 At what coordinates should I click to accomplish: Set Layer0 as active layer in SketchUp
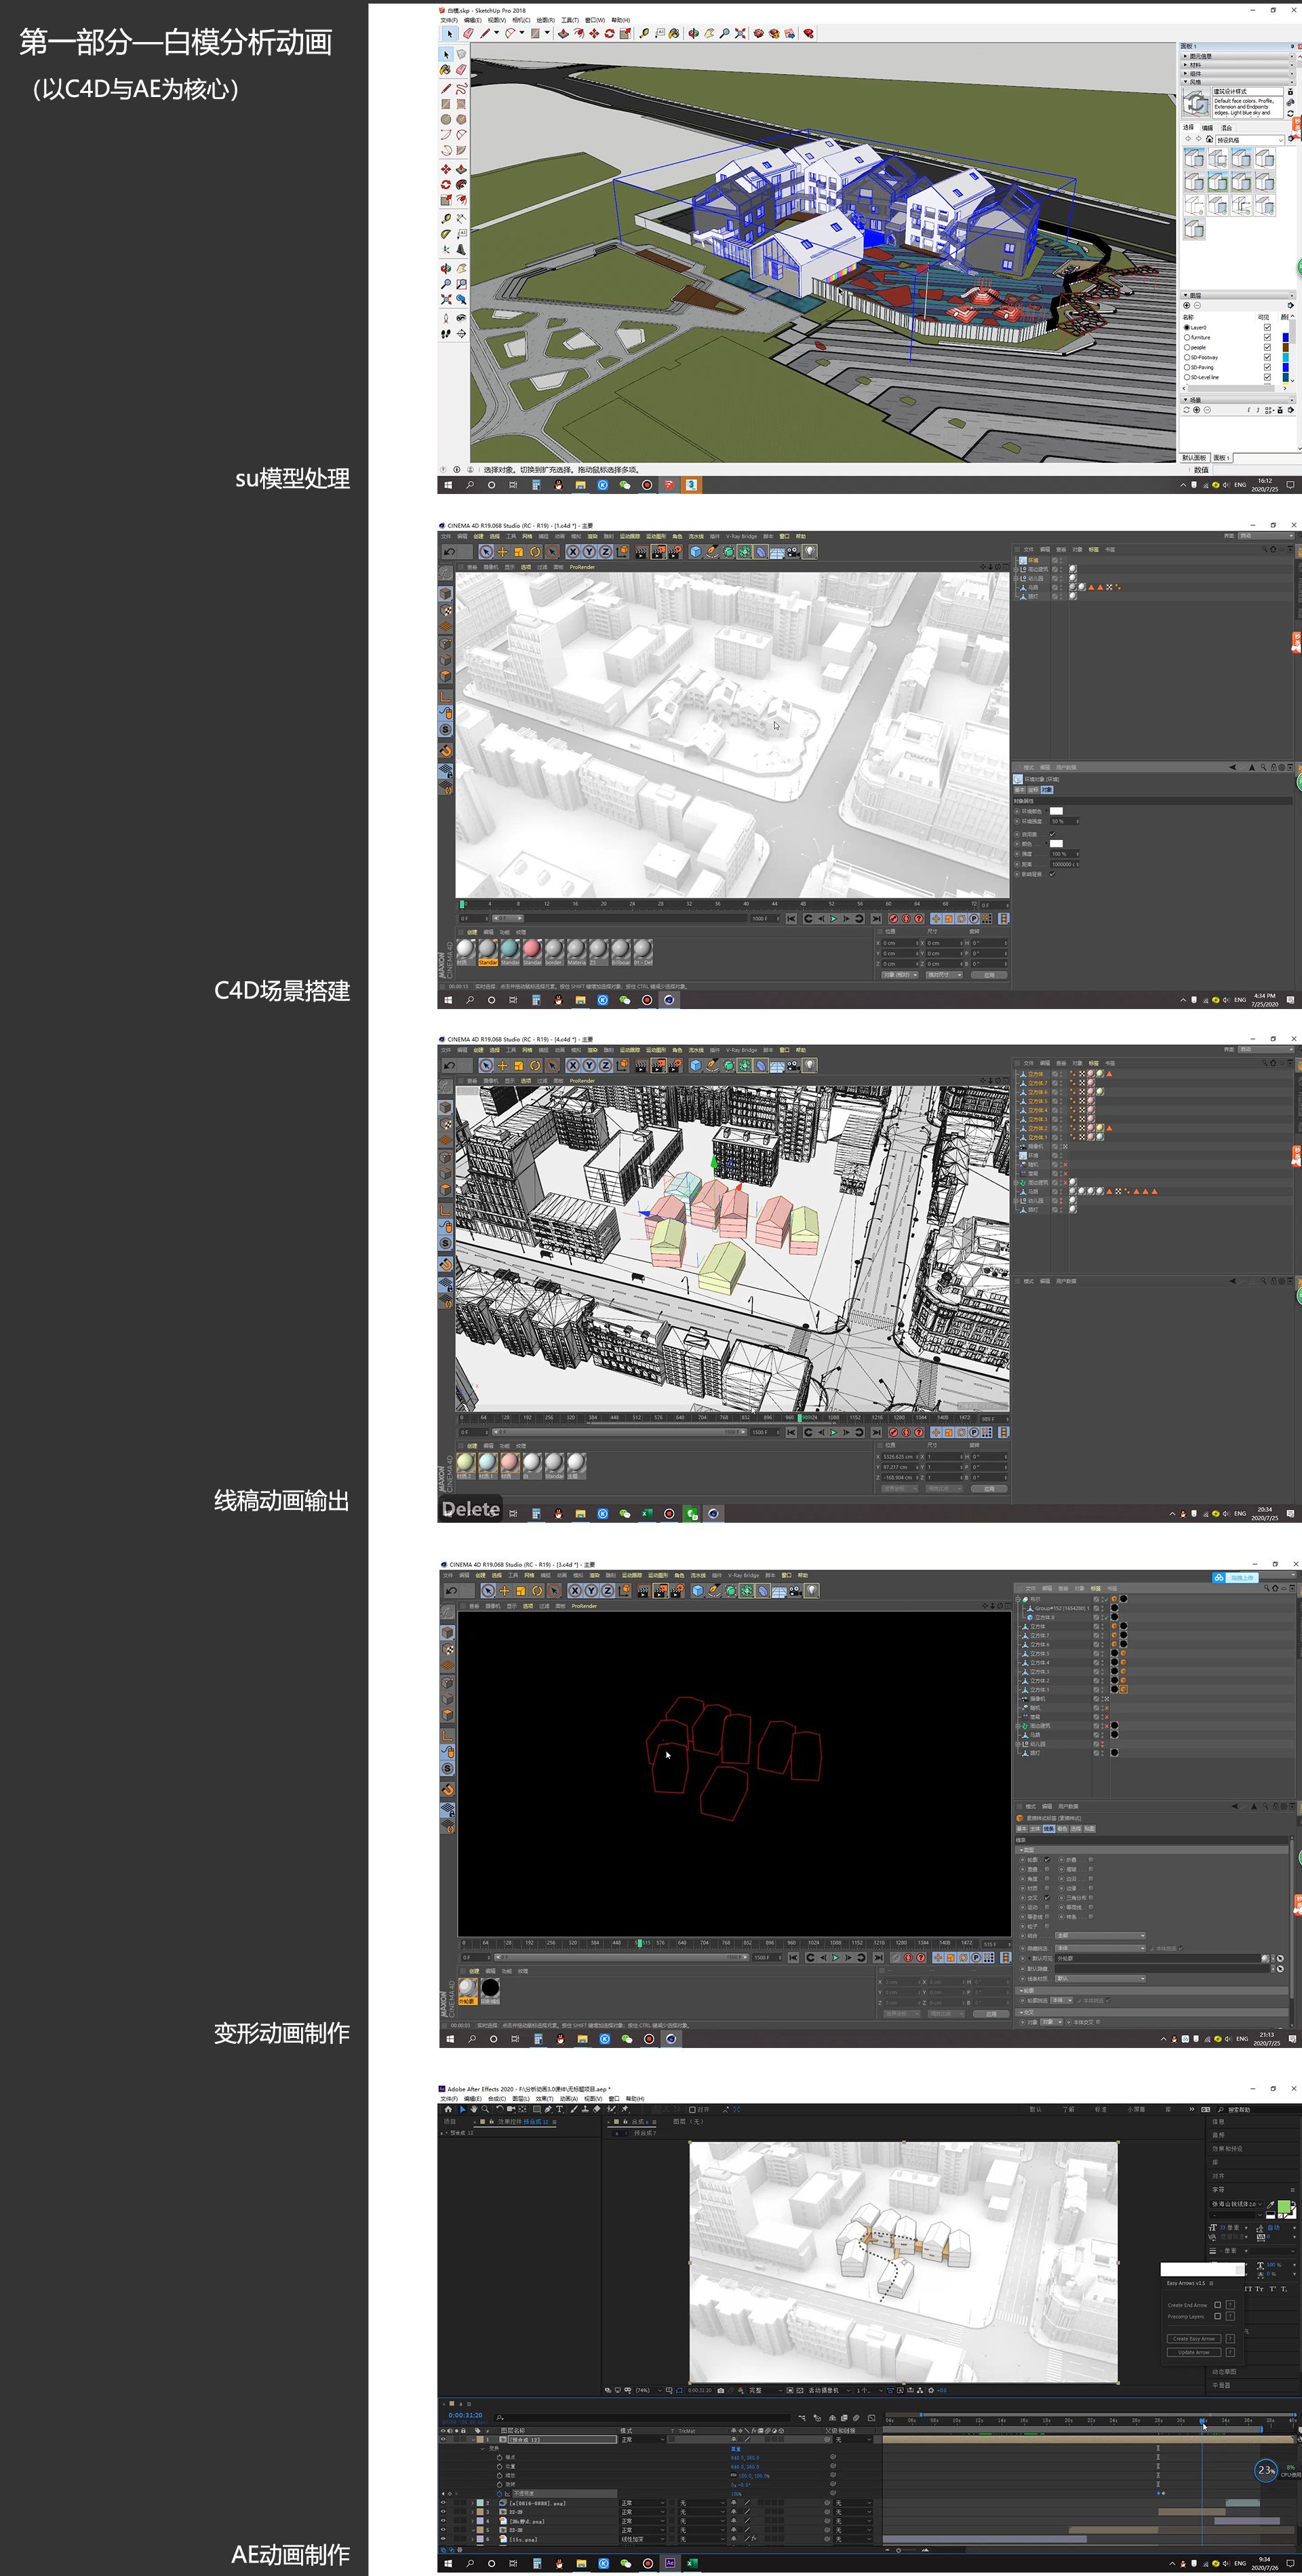point(1187,327)
